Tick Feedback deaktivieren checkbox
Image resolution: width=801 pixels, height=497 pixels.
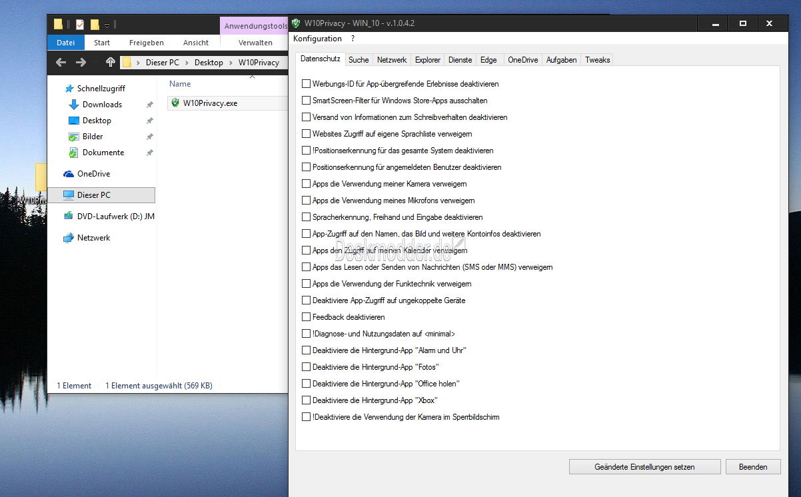click(x=307, y=317)
